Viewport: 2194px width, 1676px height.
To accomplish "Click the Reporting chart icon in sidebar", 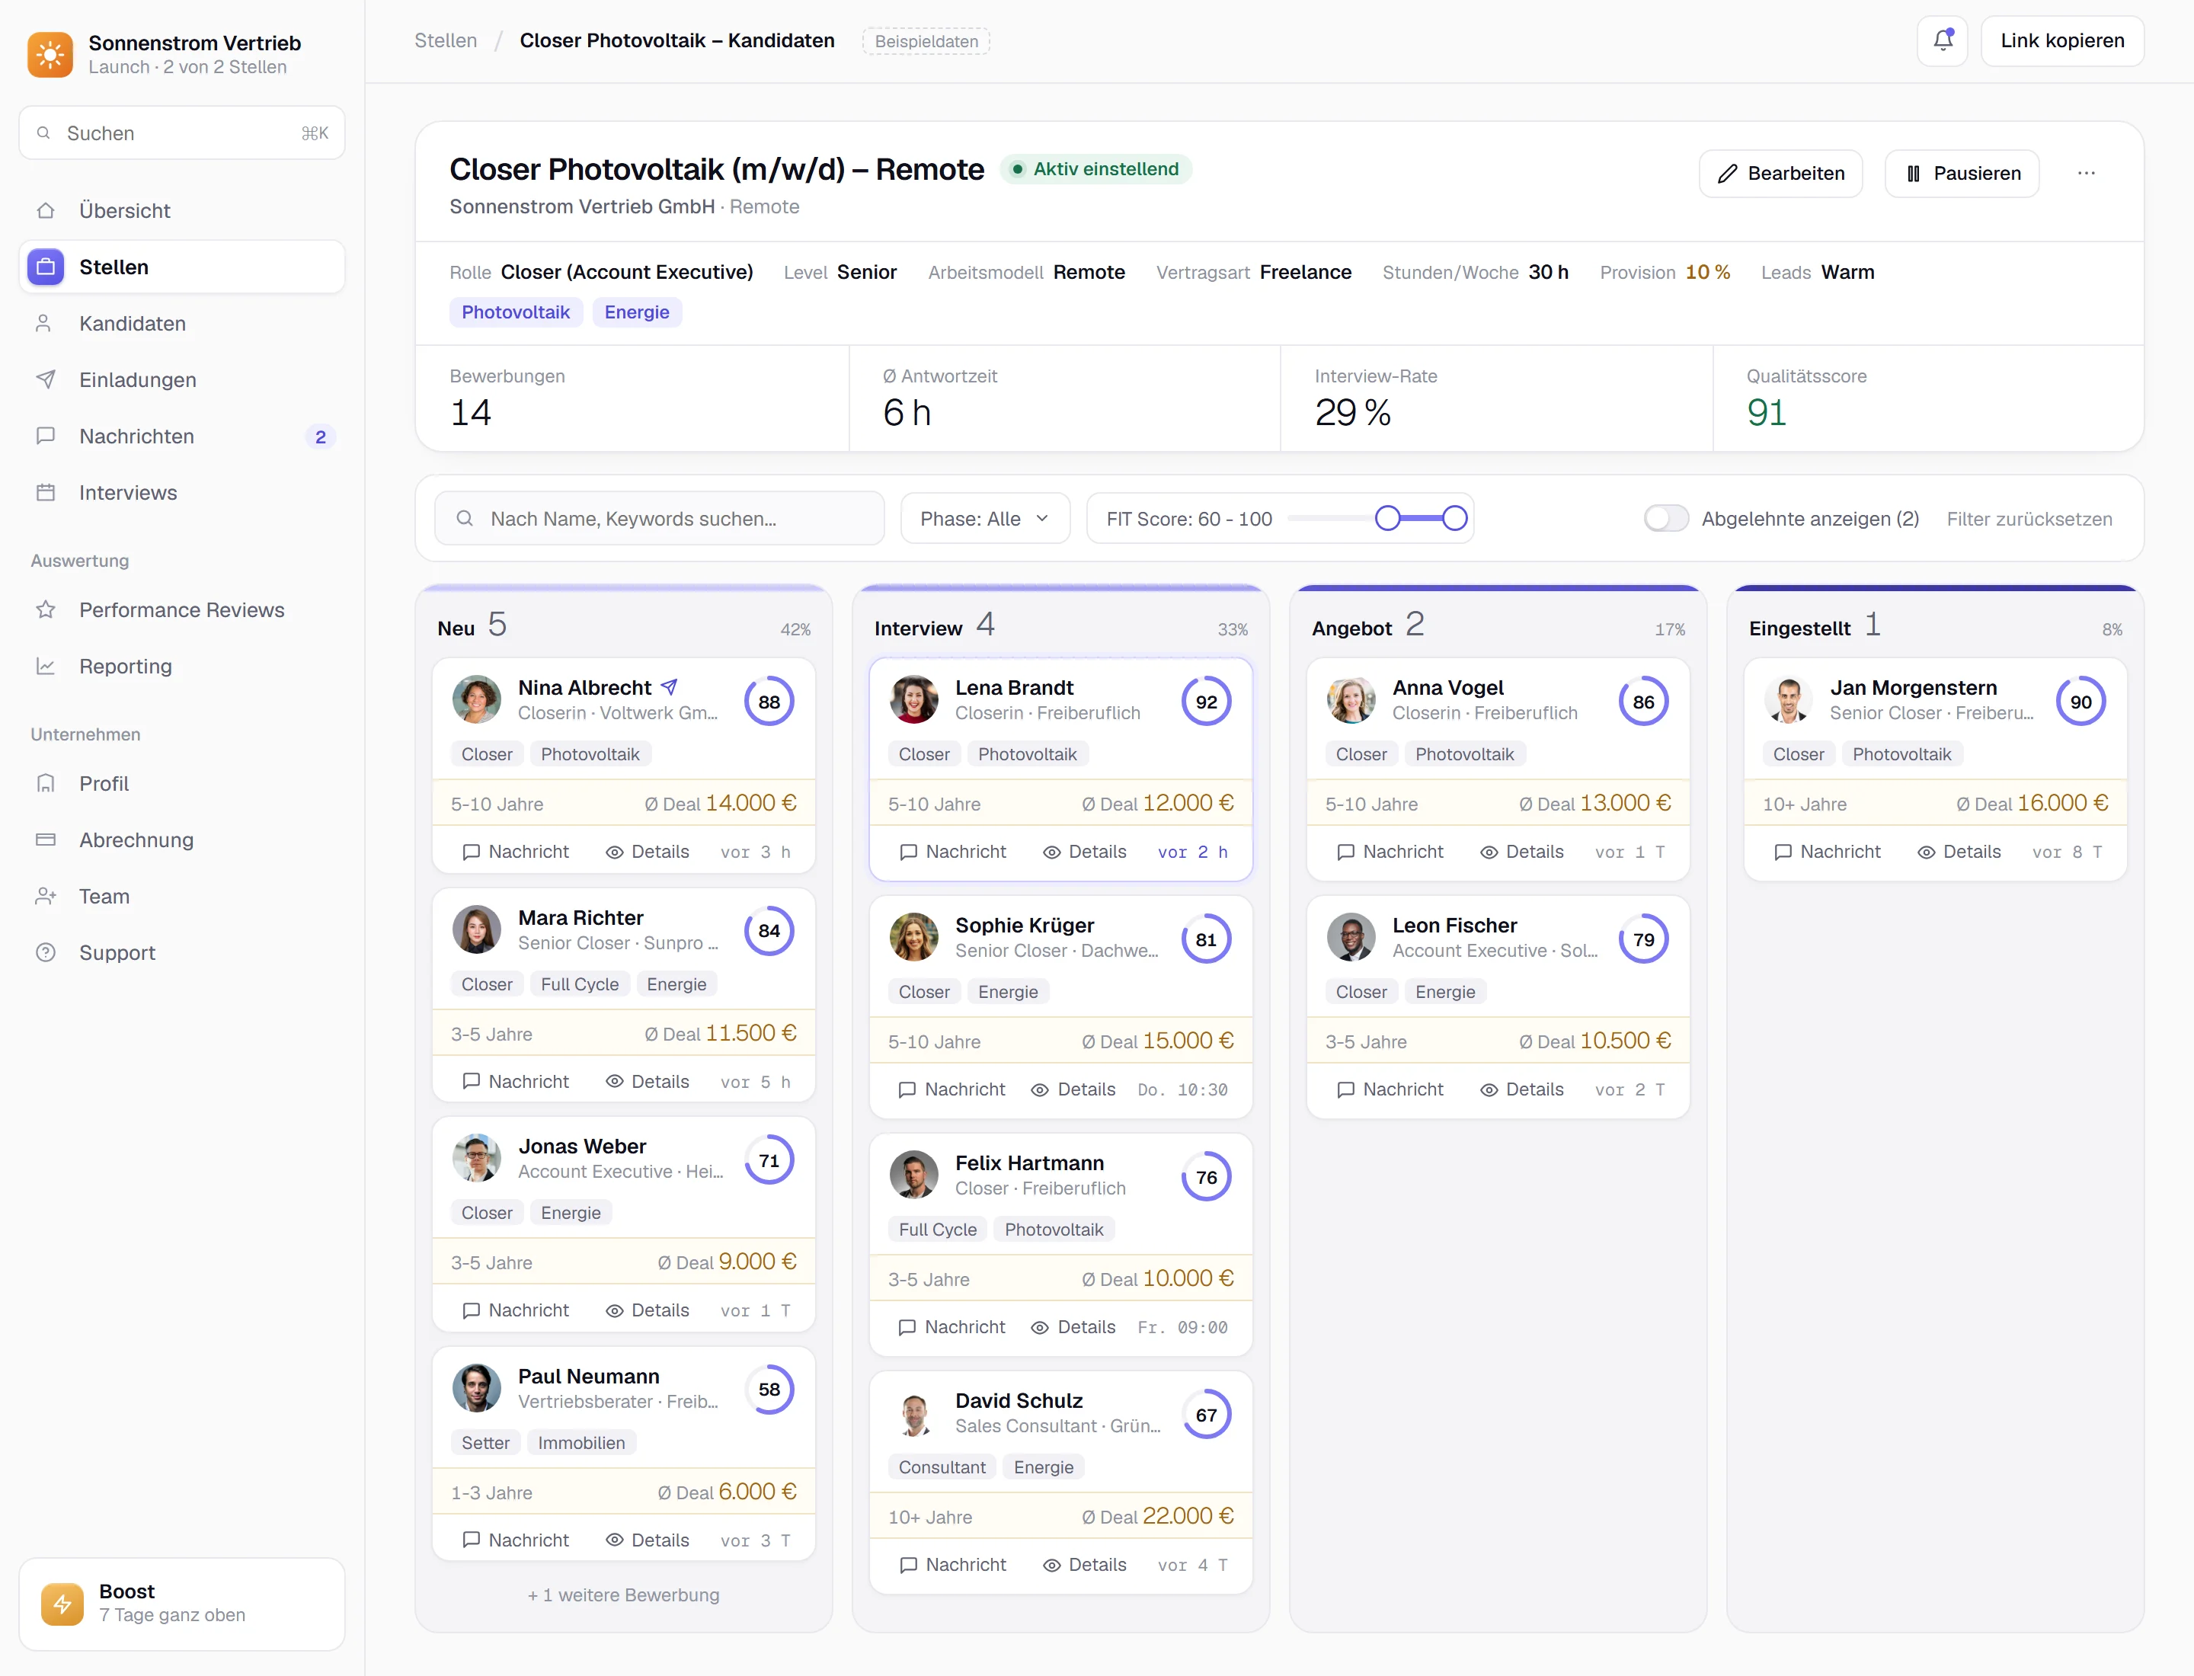I will pos(46,667).
